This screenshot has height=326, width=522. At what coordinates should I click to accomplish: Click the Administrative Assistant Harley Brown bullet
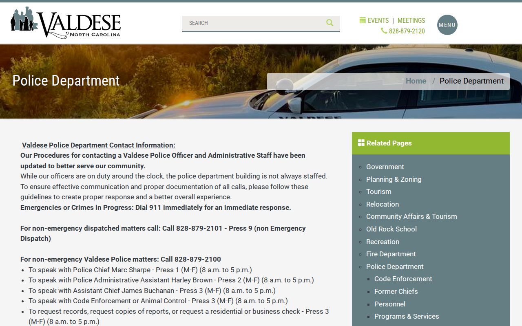point(171,280)
